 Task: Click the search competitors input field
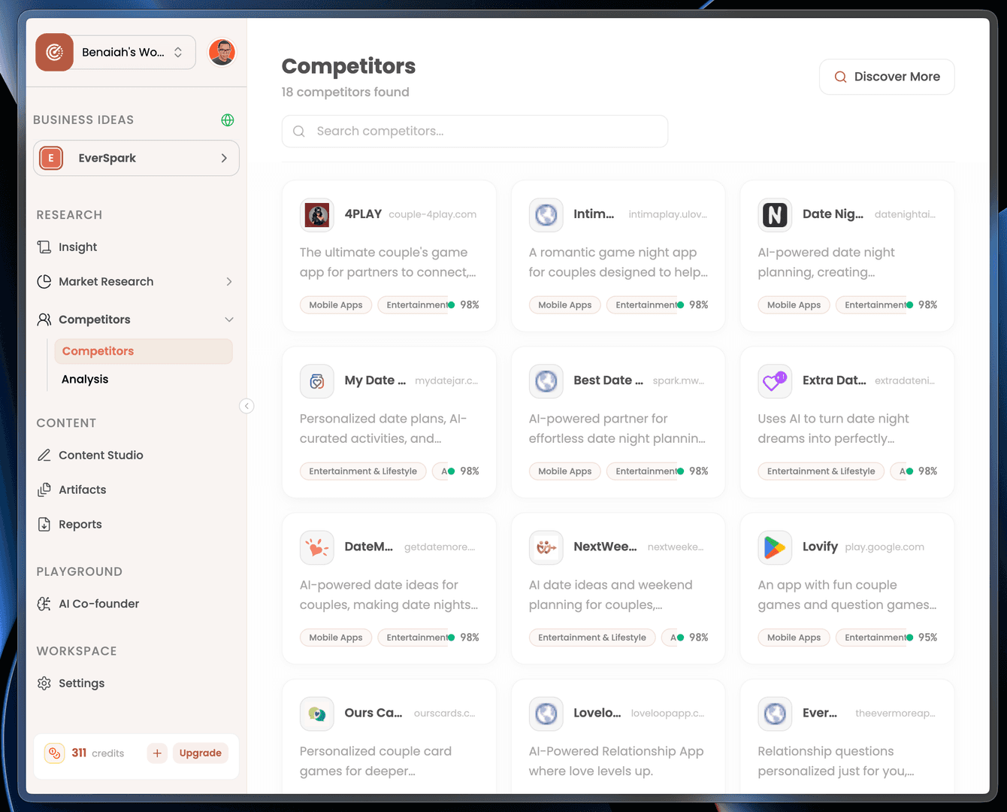click(x=474, y=131)
